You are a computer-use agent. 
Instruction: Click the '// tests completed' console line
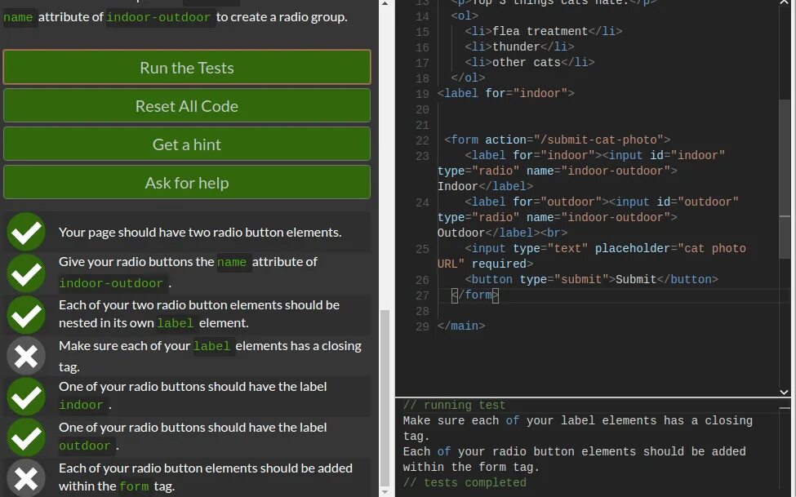[x=465, y=482]
